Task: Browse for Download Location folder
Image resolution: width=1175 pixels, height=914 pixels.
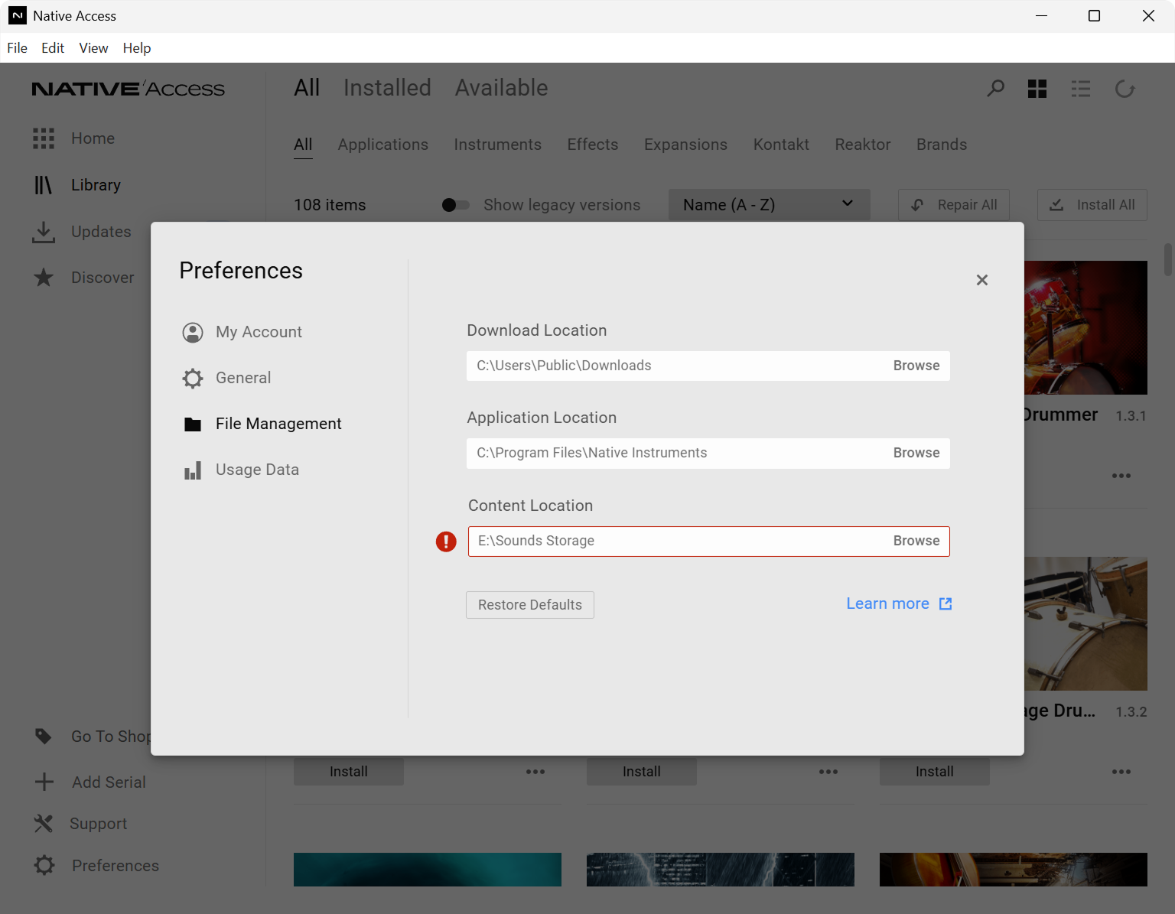Action: click(916, 366)
